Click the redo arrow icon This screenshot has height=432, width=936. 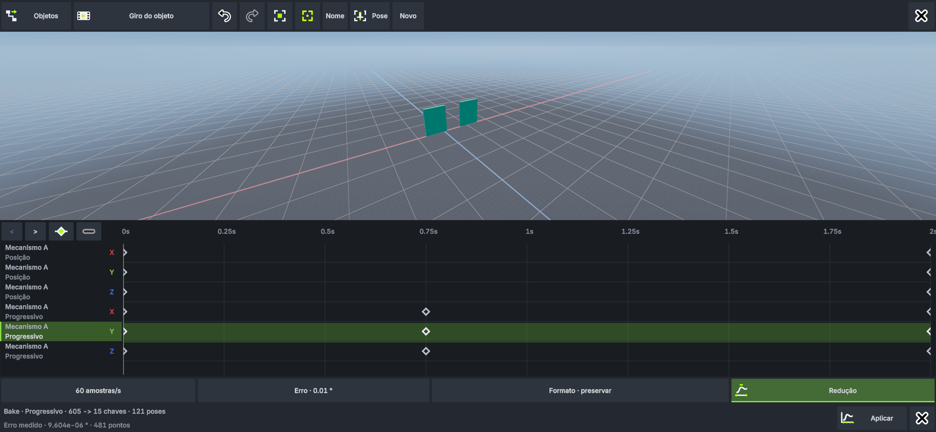coord(252,16)
